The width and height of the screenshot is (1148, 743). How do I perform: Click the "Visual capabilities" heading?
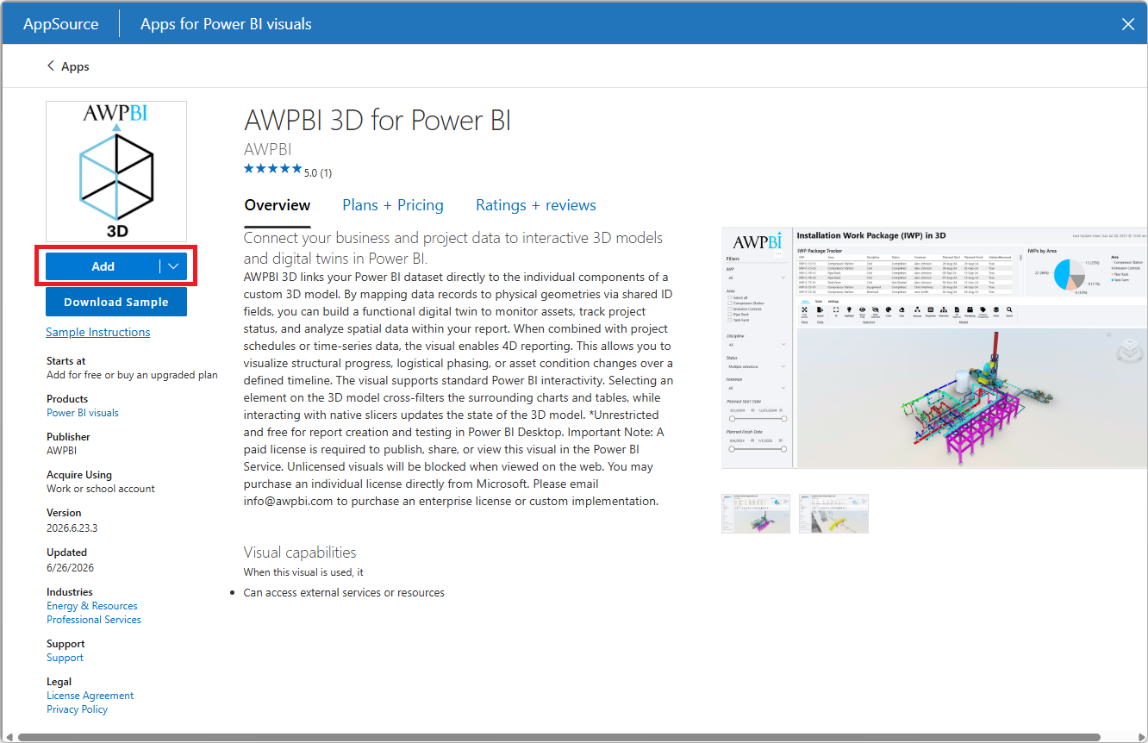click(300, 553)
